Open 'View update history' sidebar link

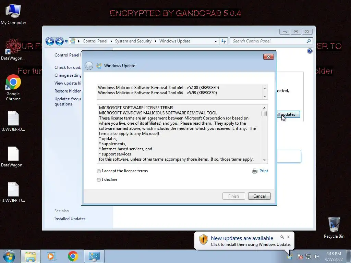pos(68,83)
